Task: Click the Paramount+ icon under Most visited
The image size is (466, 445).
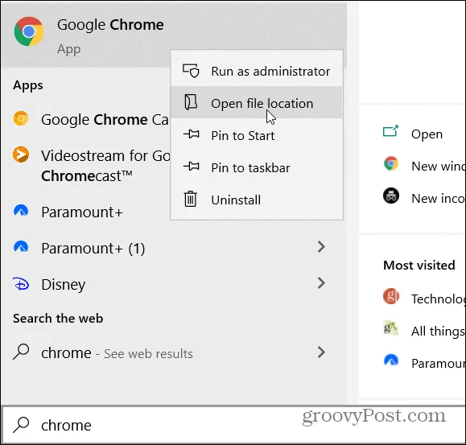Action: click(391, 360)
